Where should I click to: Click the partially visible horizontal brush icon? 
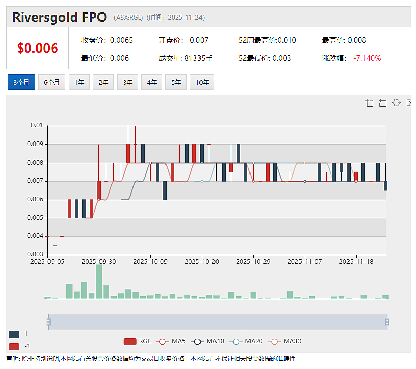coord(409,103)
